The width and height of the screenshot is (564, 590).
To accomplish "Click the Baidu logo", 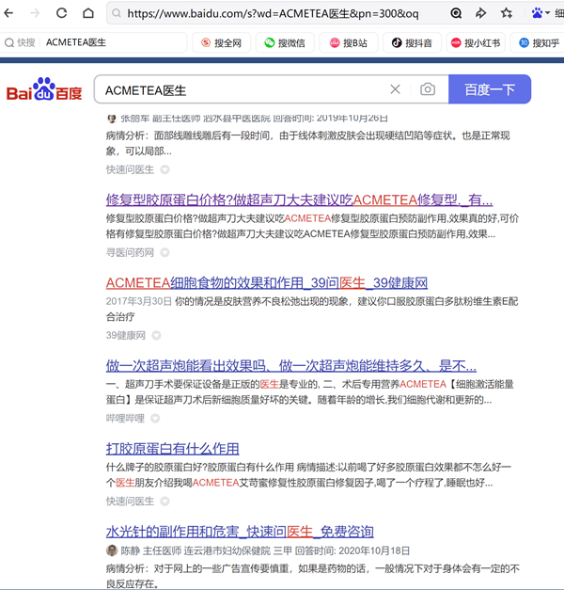I will (x=44, y=89).
